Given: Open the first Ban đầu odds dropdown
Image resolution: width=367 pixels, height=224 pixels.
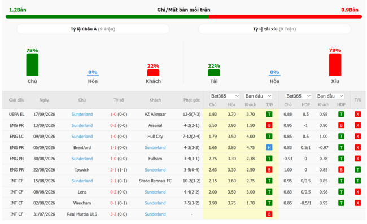Looking at the screenshot, I should tap(258, 96).
